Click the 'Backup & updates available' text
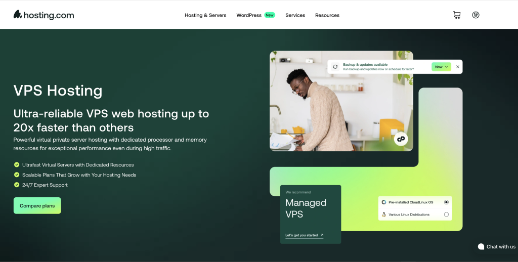518x262 pixels. 365,64
